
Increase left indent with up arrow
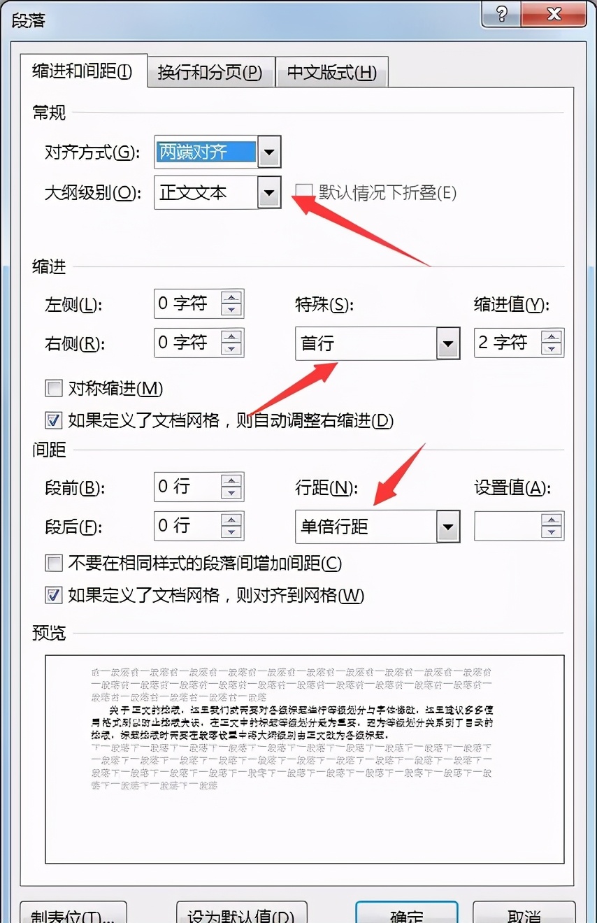coord(231,298)
